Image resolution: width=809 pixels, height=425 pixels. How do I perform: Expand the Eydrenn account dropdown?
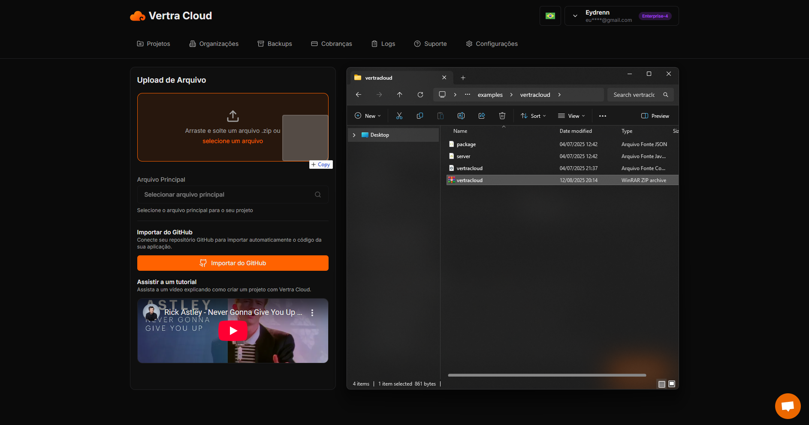(574, 15)
